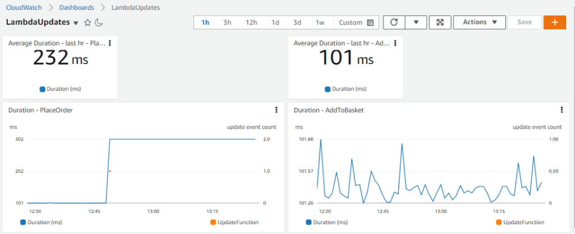
Task: Open the Actions dropdown menu
Action: [475, 22]
